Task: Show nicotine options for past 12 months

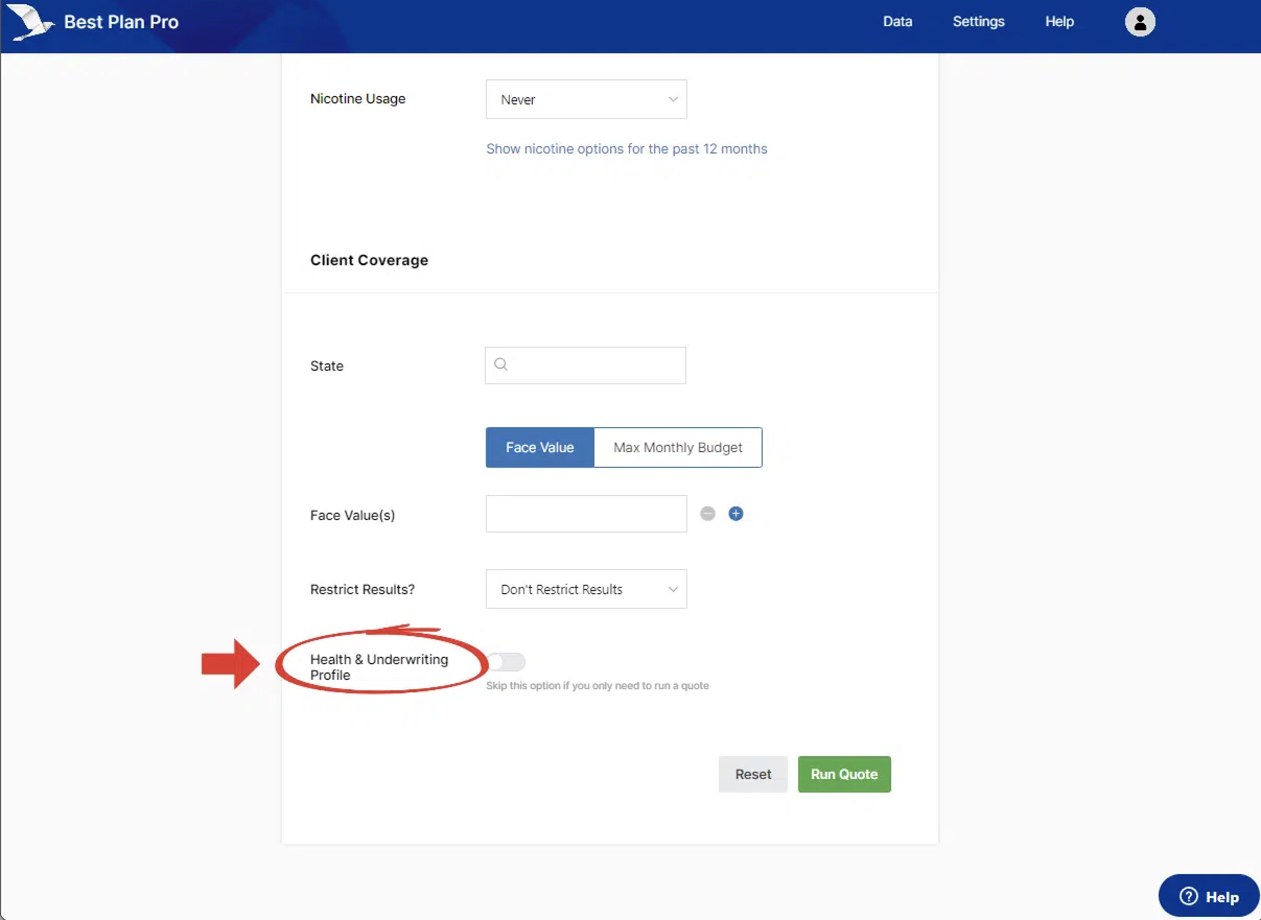Action: tap(626, 149)
